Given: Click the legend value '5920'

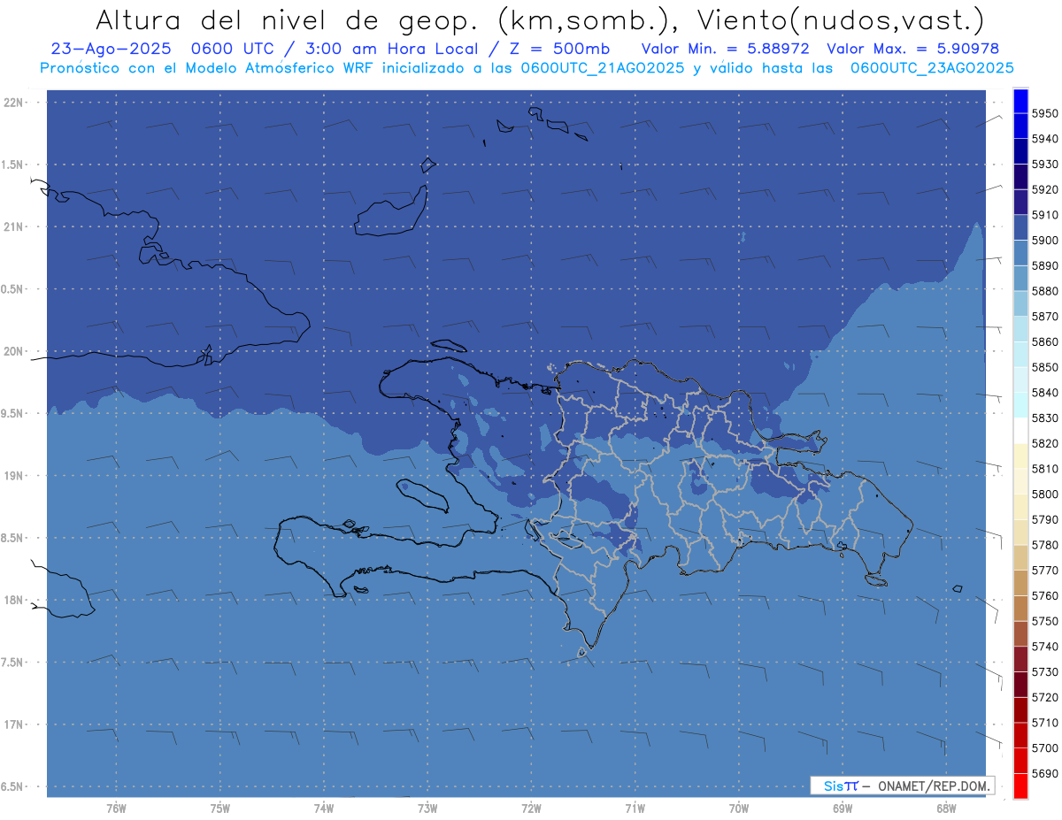Looking at the screenshot, I should click(1044, 189).
